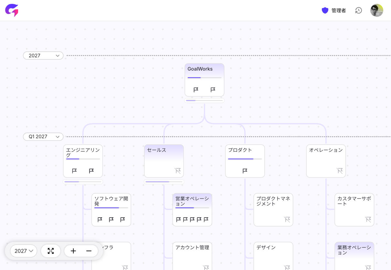Click the faded flag on カスタマーサポート card
The image size is (391, 270).
368,219
